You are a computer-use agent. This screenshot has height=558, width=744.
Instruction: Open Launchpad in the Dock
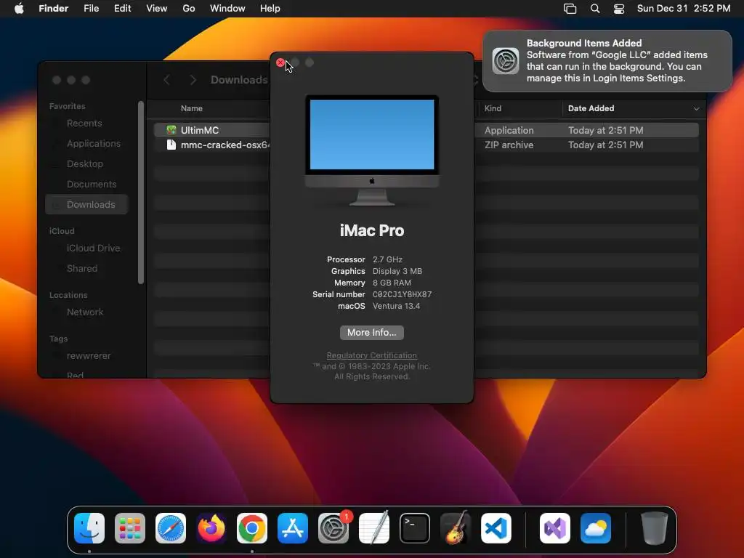point(130,528)
